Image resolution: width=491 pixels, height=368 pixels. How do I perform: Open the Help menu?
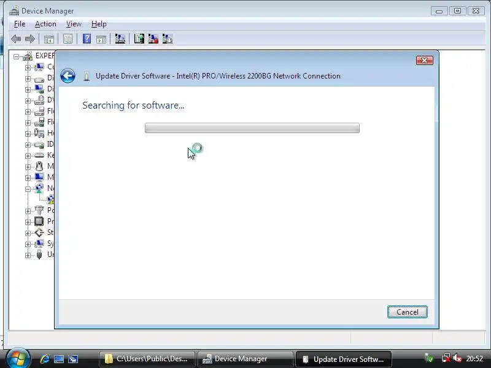tap(99, 24)
